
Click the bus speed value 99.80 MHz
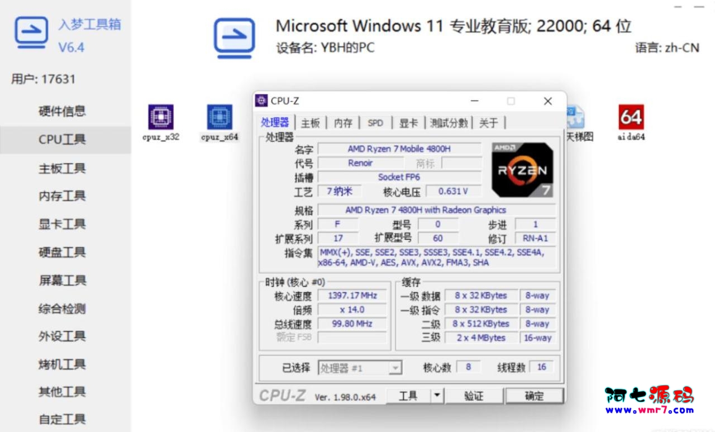352,324
